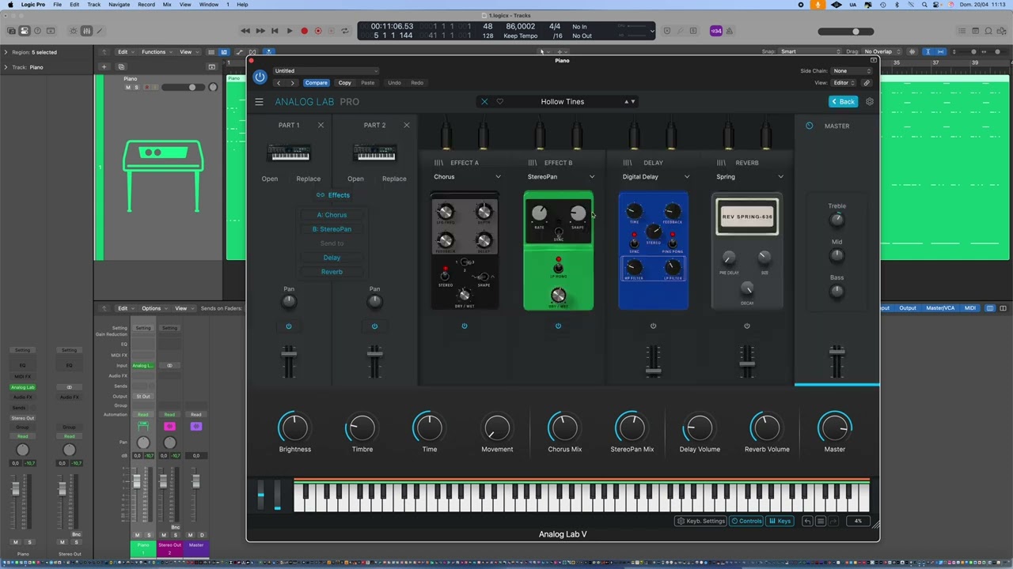Open the Navigate menu
Image resolution: width=1013 pixels, height=569 pixels.
(x=119, y=5)
